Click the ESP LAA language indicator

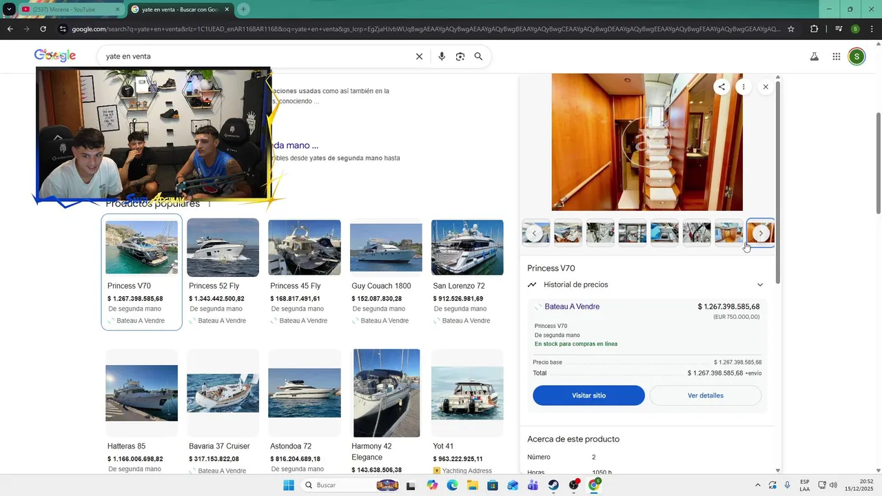(x=805, y=485)
